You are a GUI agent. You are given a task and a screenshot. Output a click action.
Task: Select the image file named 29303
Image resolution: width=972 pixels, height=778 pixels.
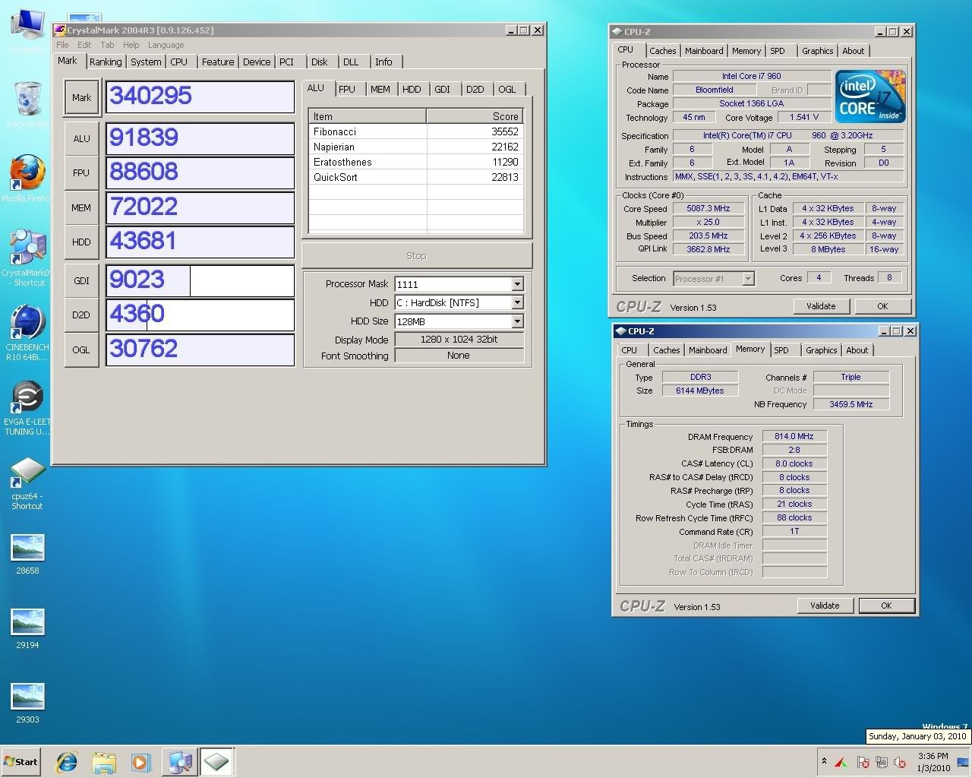click(27, 703)
